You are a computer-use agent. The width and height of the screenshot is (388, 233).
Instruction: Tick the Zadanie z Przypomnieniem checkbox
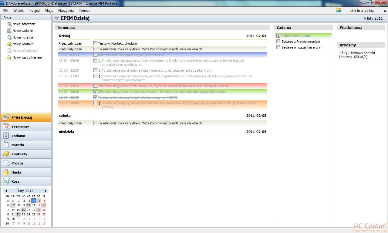pos(278,42)
